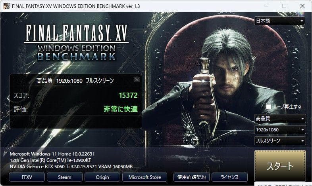Close the benchmark window

[302, 6]
